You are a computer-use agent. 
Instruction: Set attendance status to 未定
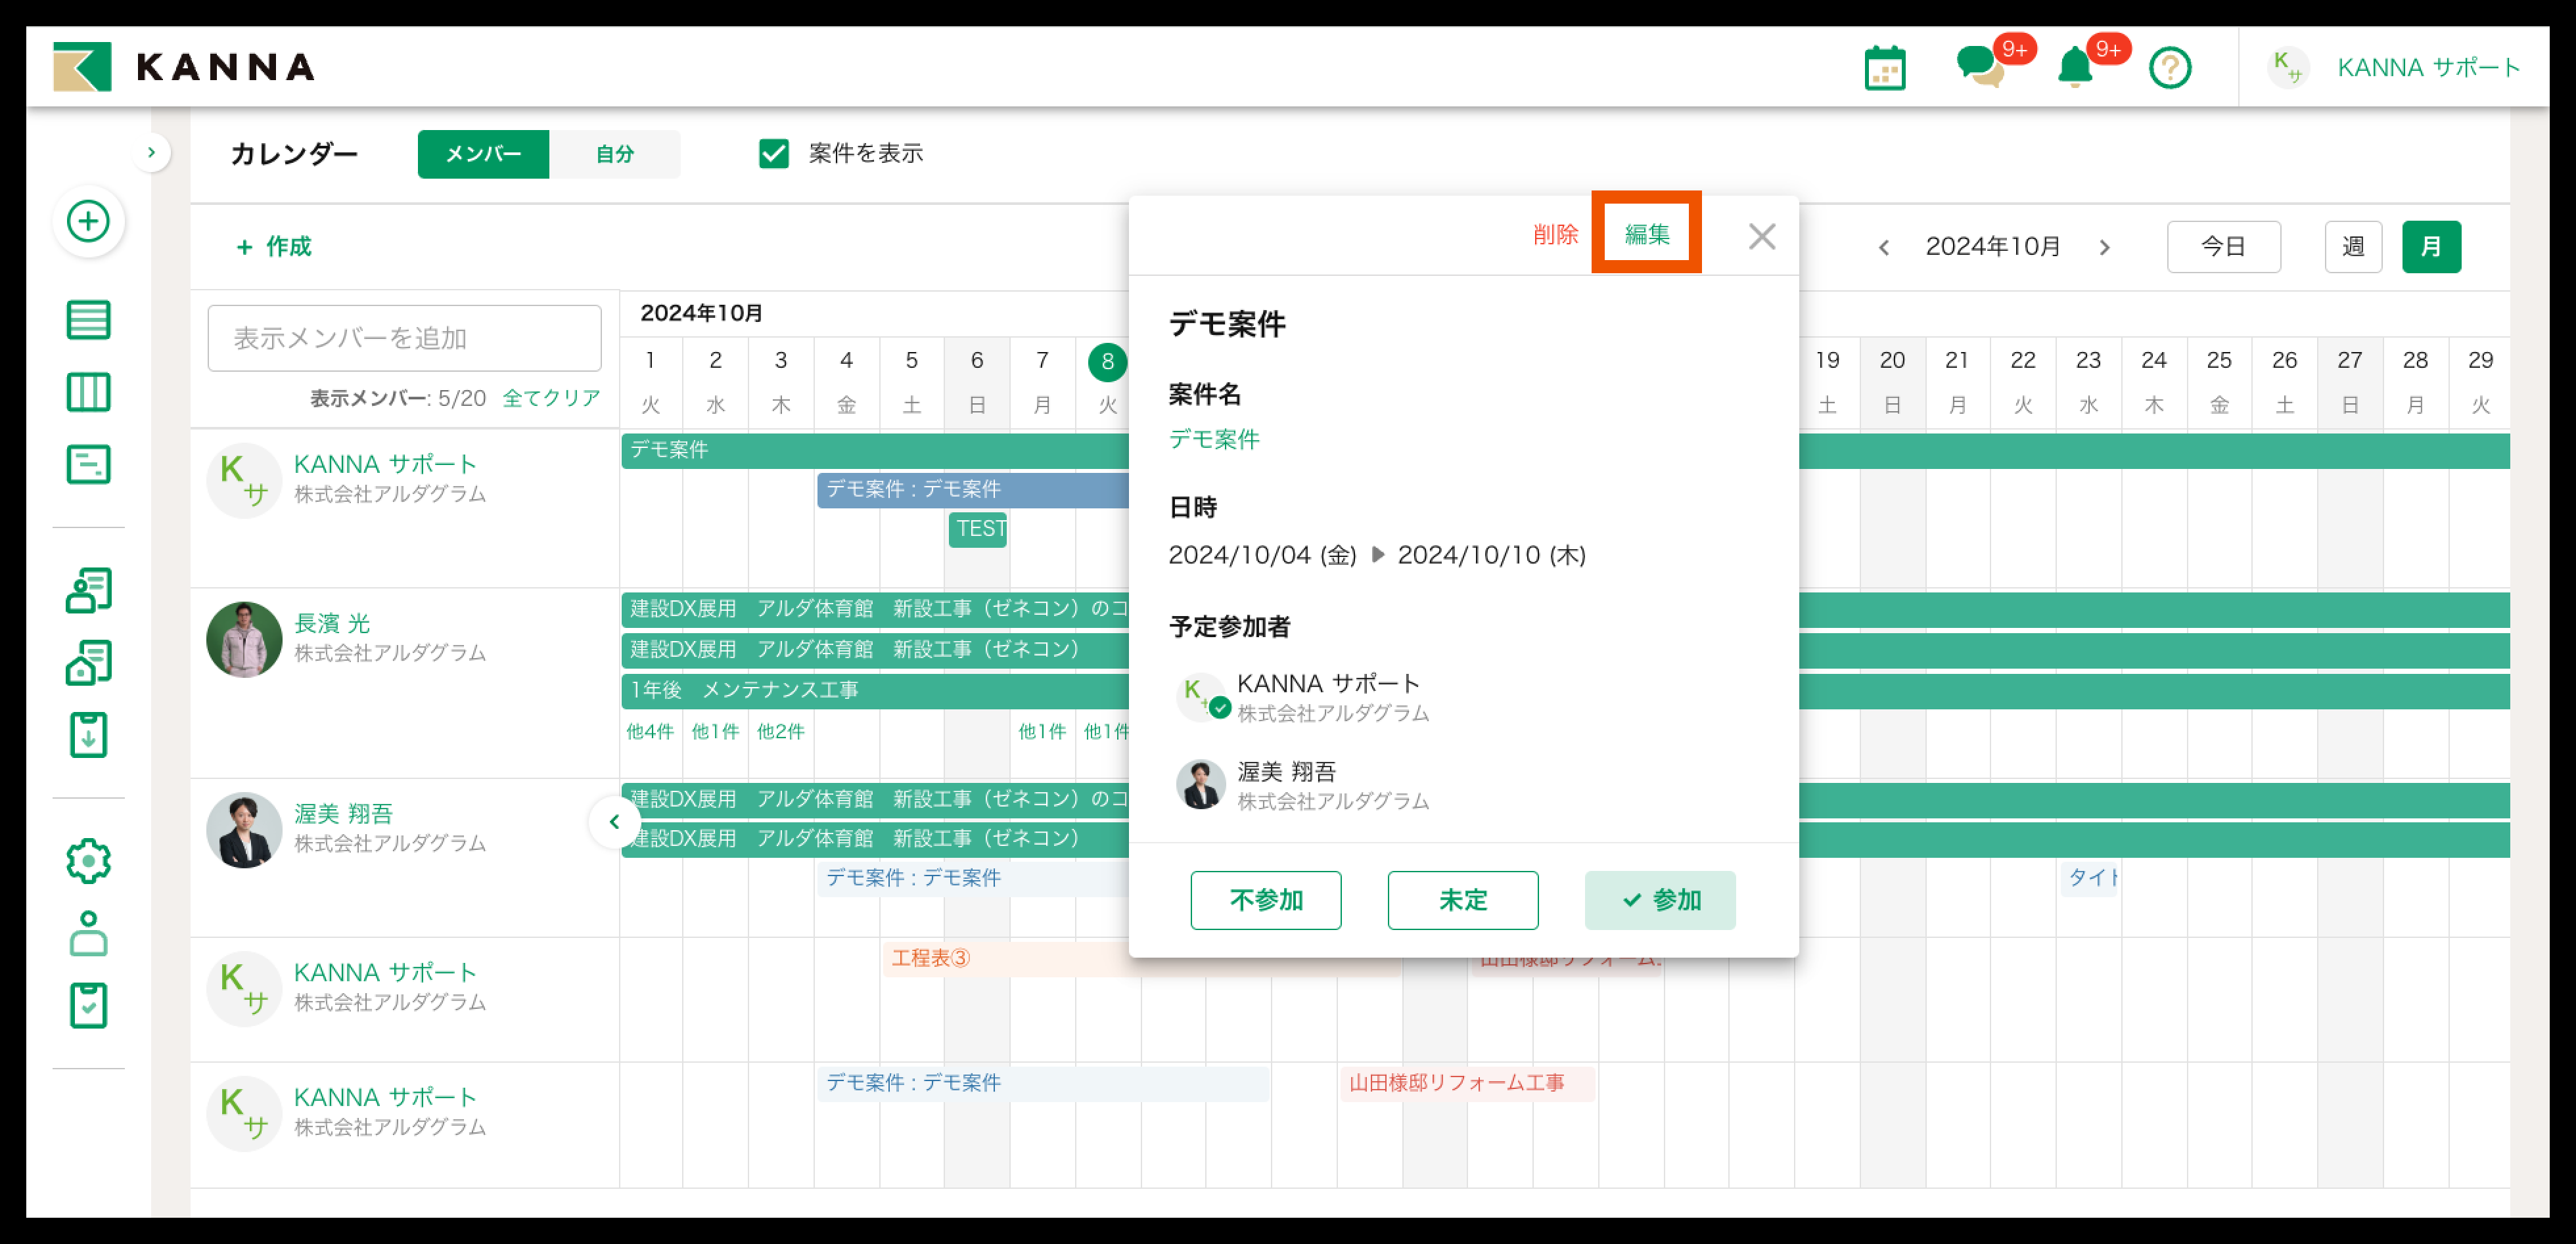pyautogui.click(x=1462, y=900)
